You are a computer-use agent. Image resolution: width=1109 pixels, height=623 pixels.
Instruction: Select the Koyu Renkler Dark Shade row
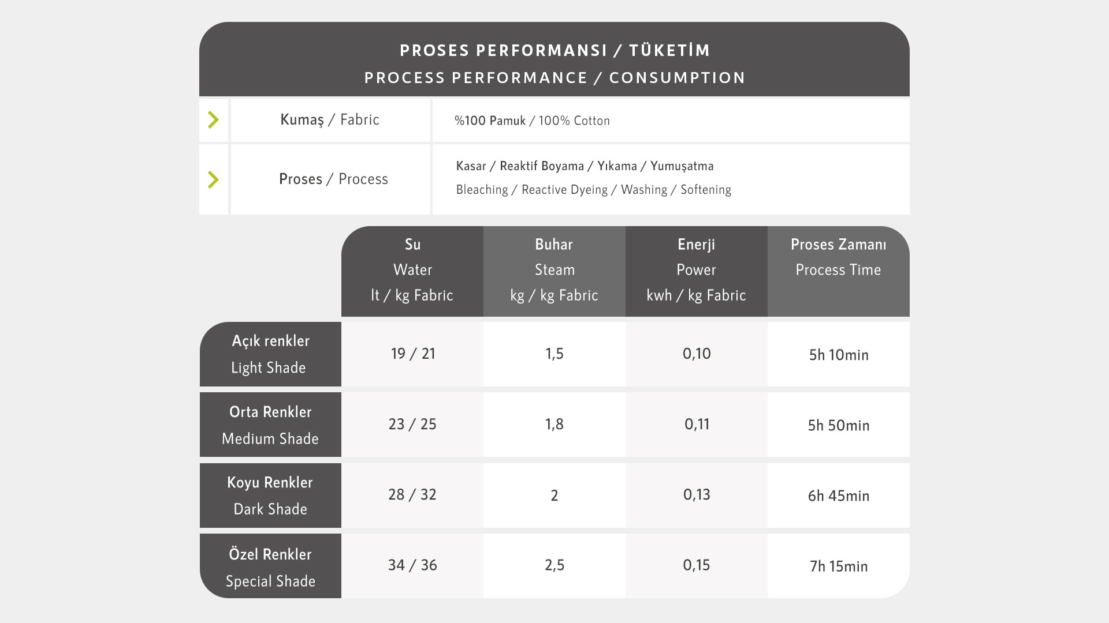[270, 496]
